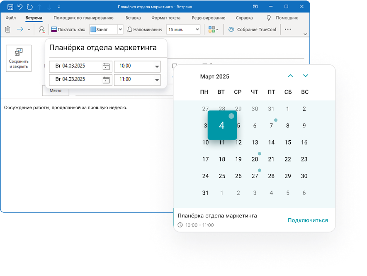Click Подключиться to join the meeting
Screen dimensions: 367x276
[x=309, y=220]
